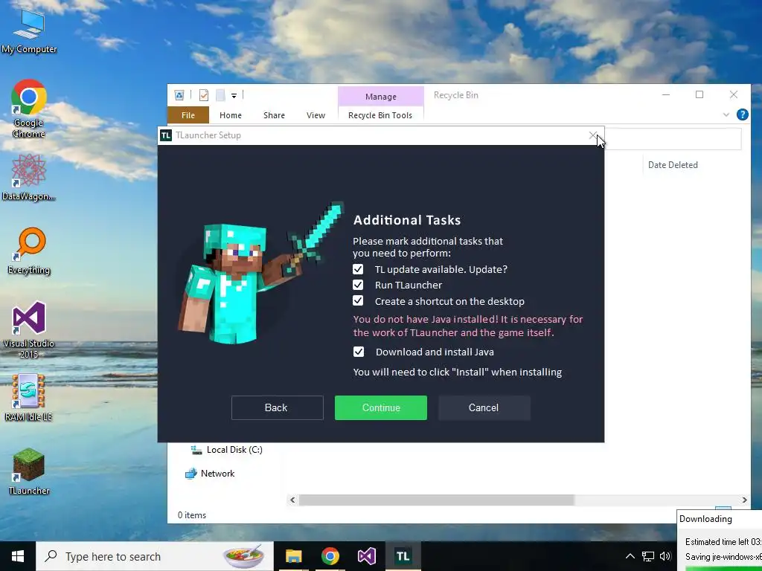Expand the Recycle Bin ribbon chevron
Image resolution: width=762 pixels, height=571 pixels.
(726, 115)
